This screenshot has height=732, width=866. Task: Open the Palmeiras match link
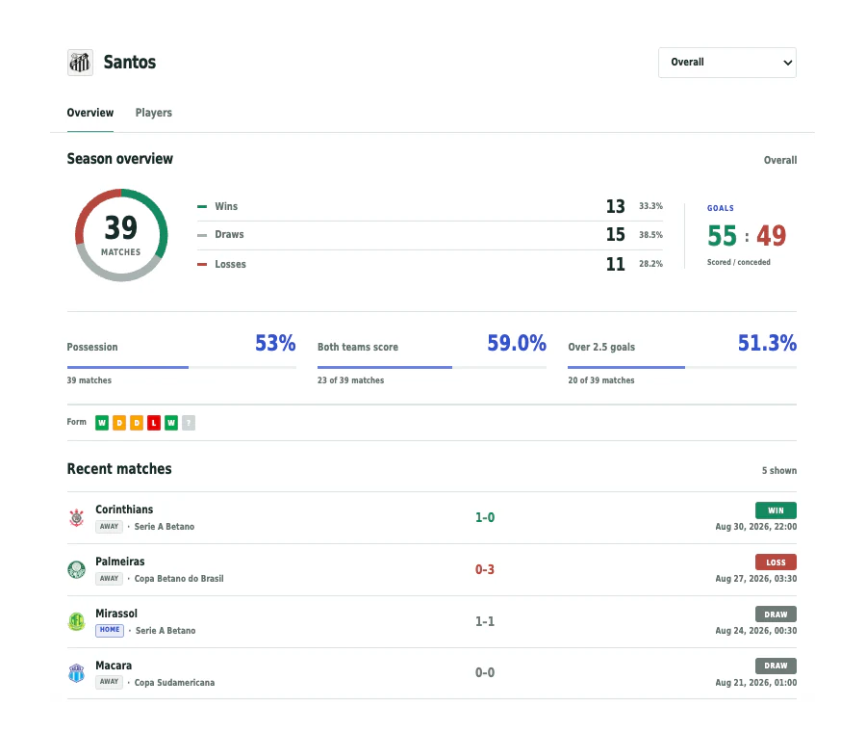(432, 569)
